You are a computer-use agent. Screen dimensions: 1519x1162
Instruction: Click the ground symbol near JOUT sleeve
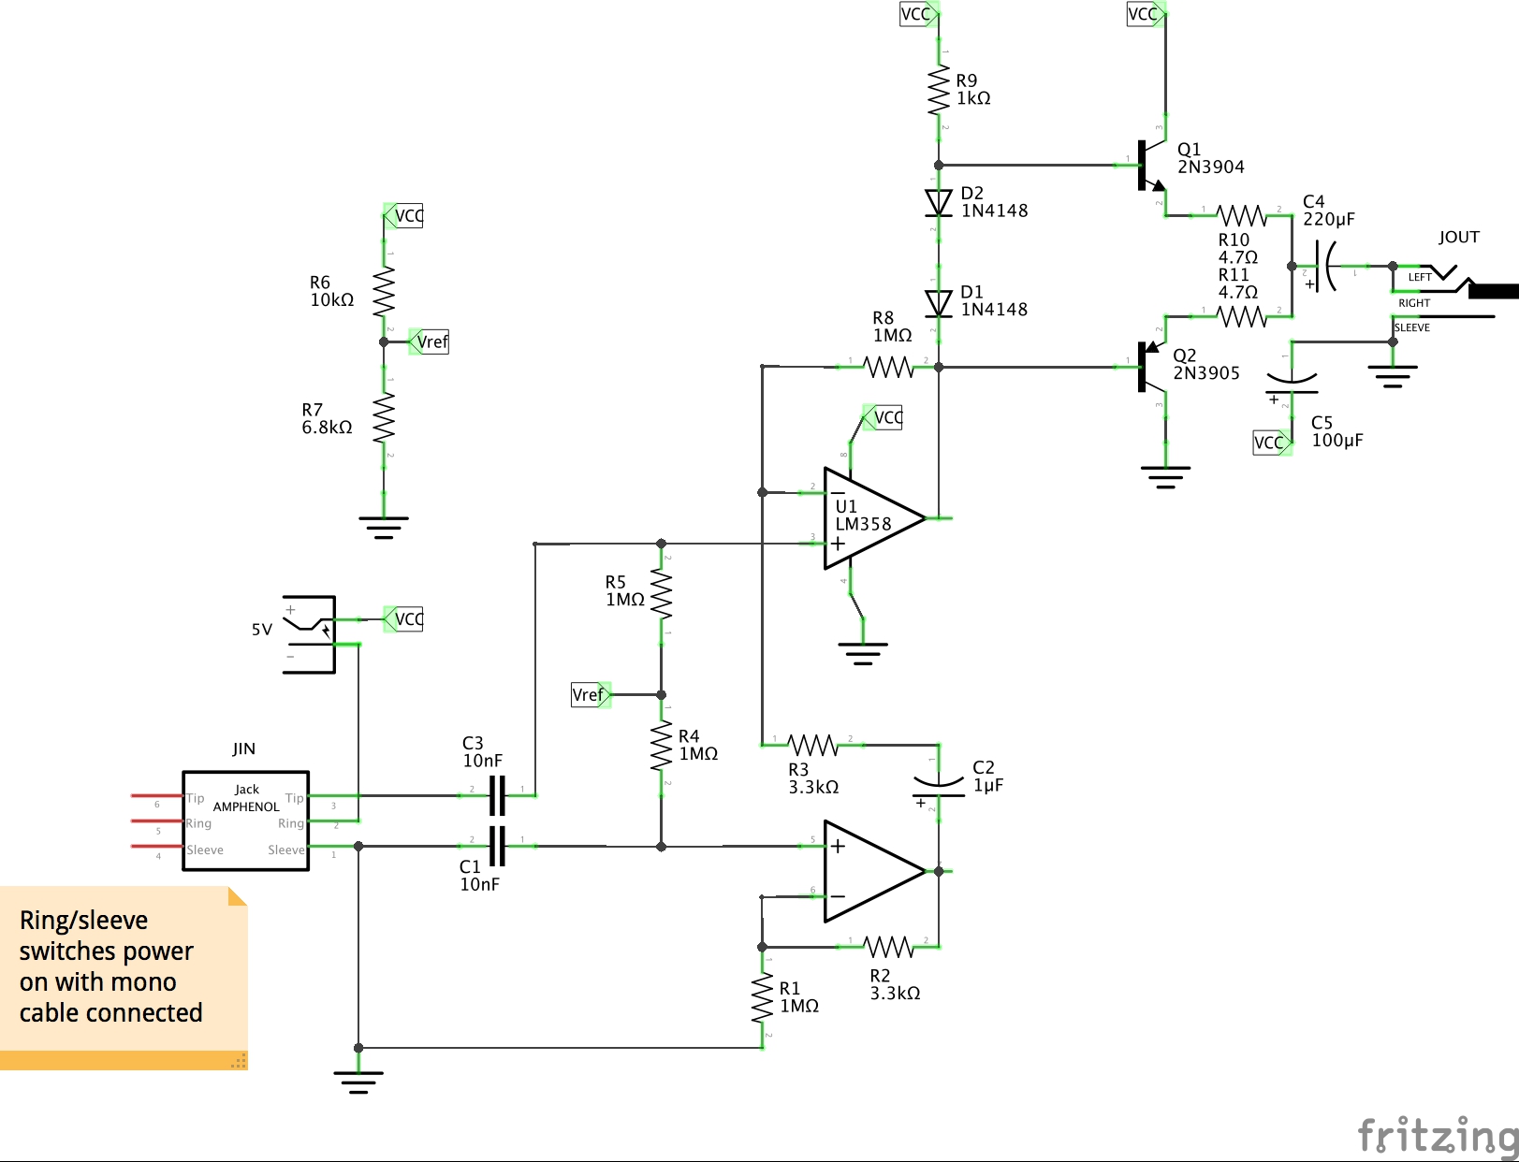[x=1393, y=376]
